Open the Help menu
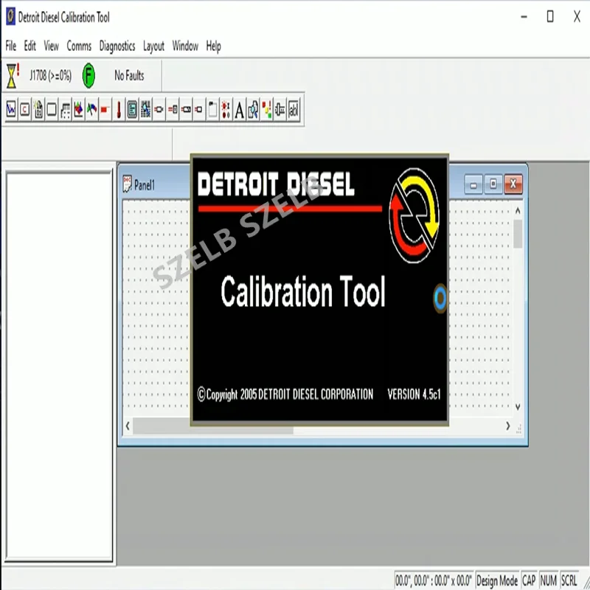The height and width of the screenshot is (590, 590). coord(213,46)
